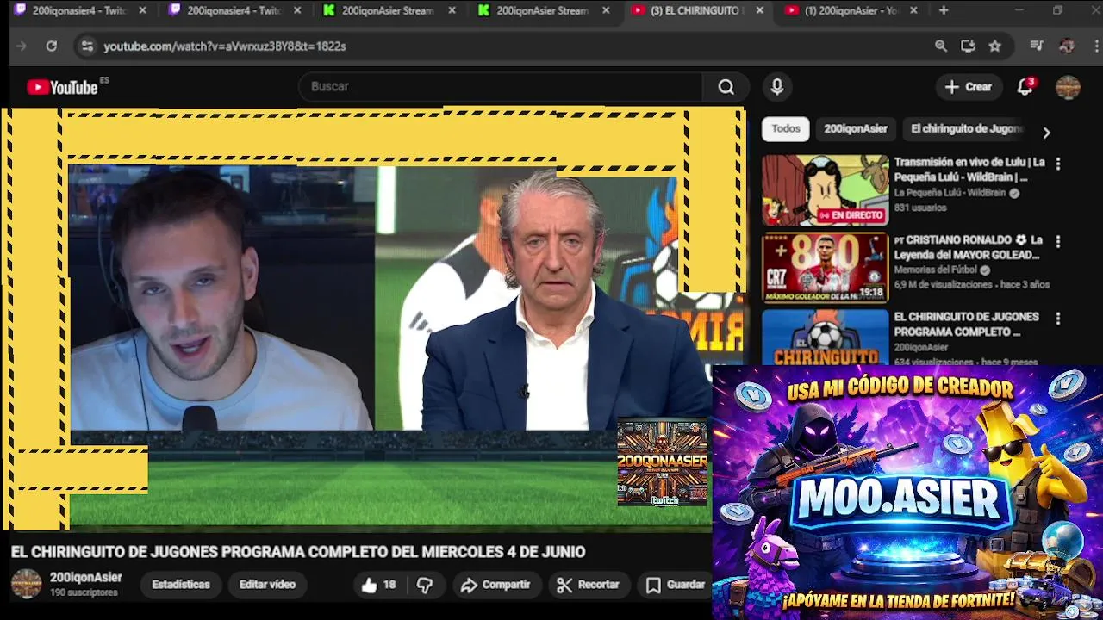The width and height of the screenshot is (1103, 620).
Task: Activate voice search microphone icon
Action: point(777,87)
